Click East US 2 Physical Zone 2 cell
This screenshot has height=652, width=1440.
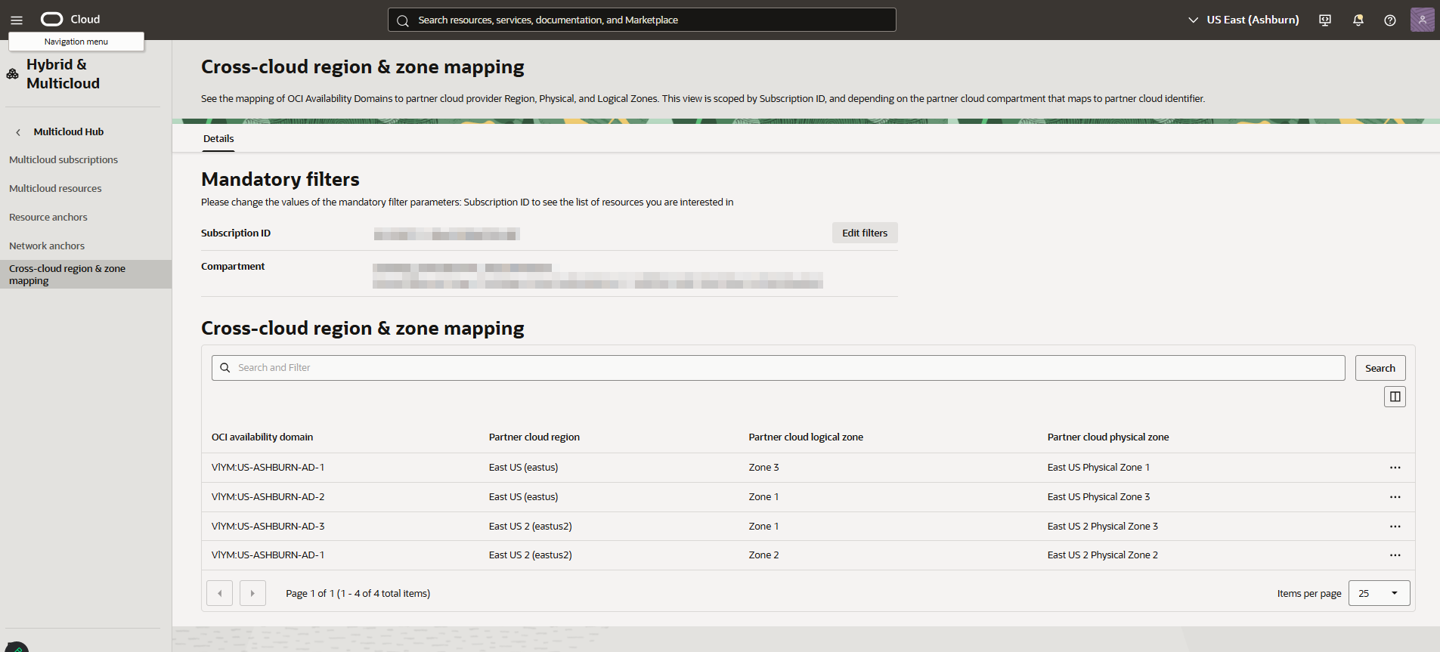(1103, 555)
